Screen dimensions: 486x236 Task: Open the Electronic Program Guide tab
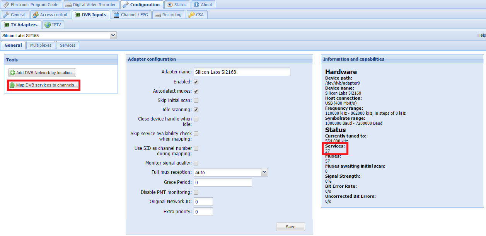tap(31, 5)
